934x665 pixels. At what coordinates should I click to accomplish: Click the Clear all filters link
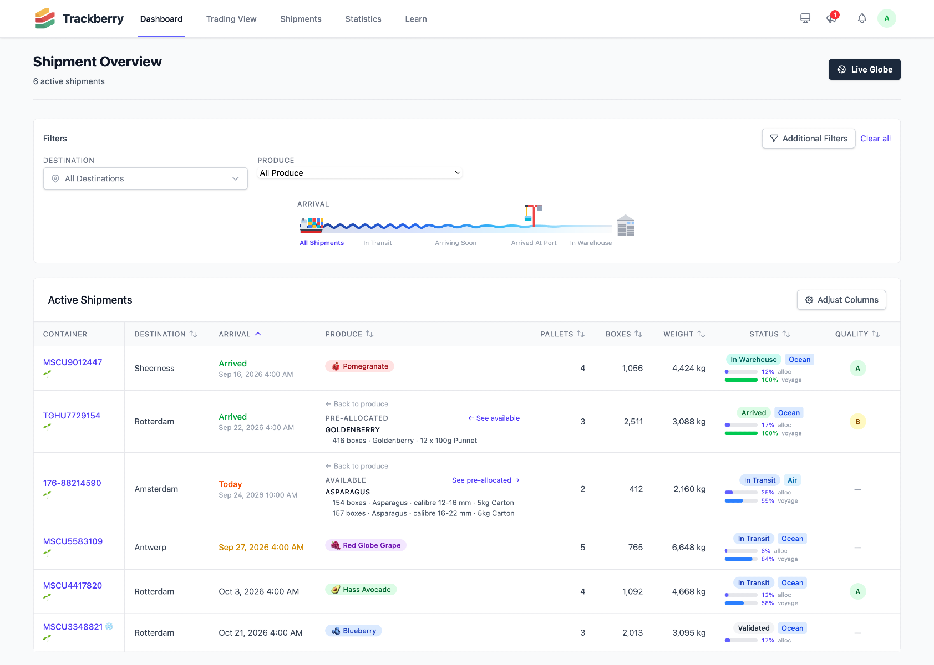[876, 139]
